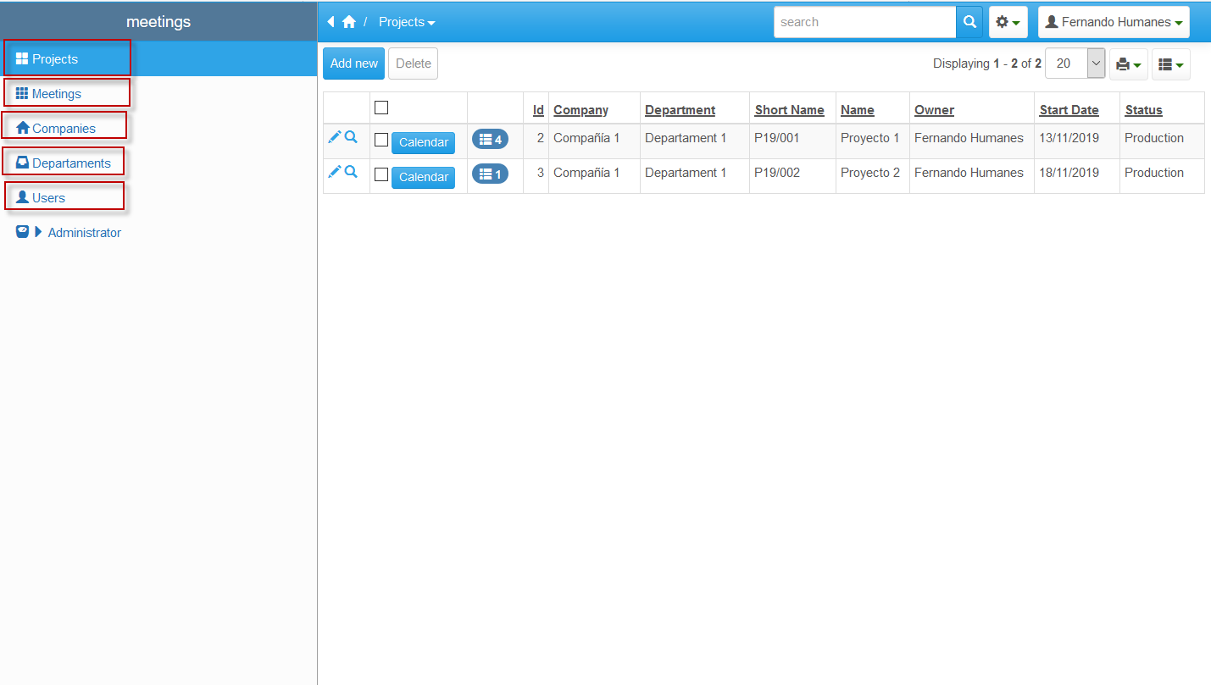The height and width of the screenshot is (685, 1211).
Task: View Proyecto 1 details with magnifier icon
Action: [351, 137]
